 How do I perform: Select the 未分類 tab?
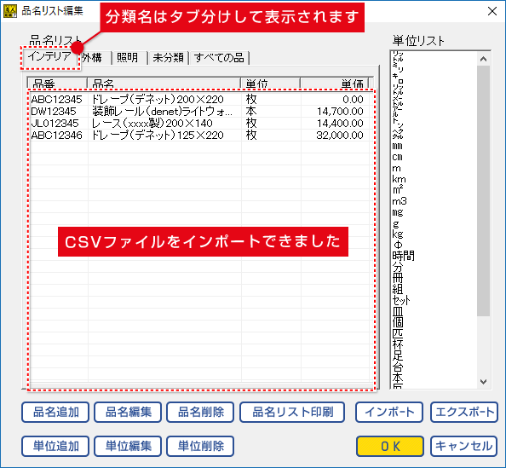point(168,58)
